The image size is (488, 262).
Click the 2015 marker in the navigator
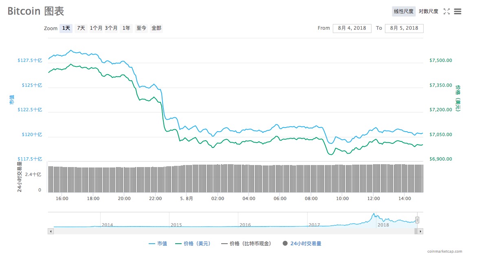tap(176, 225)
